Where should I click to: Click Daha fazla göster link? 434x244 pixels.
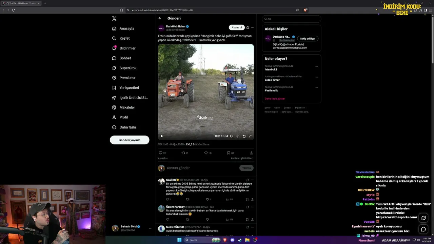click(x=275, y=99)
